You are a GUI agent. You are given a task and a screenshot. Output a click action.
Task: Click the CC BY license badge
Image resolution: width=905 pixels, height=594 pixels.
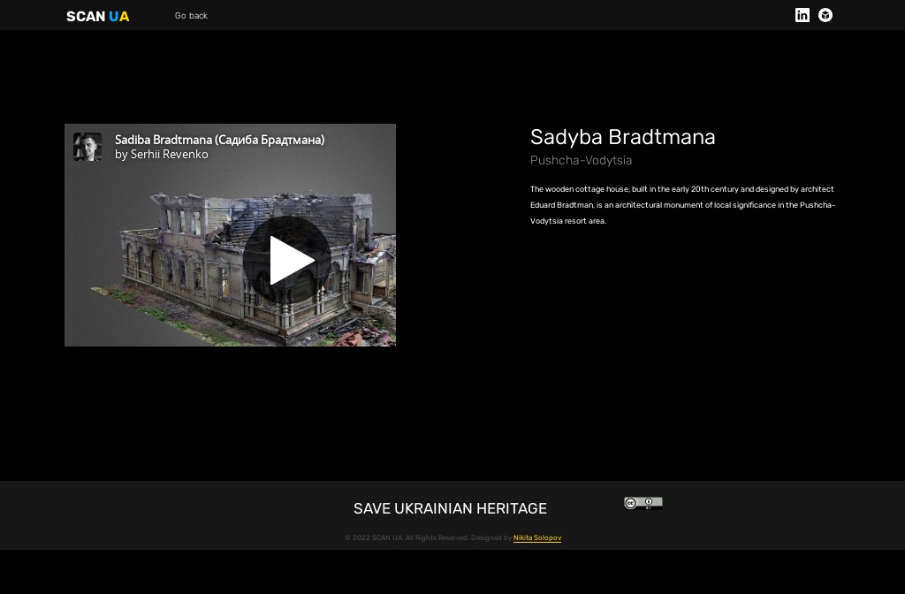click(643, 503)
